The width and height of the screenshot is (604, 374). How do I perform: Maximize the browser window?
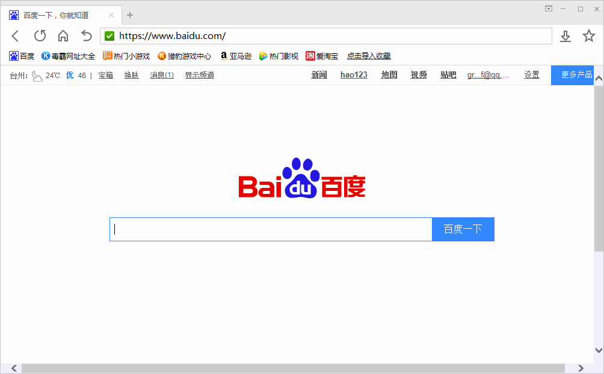pos(581,8)
